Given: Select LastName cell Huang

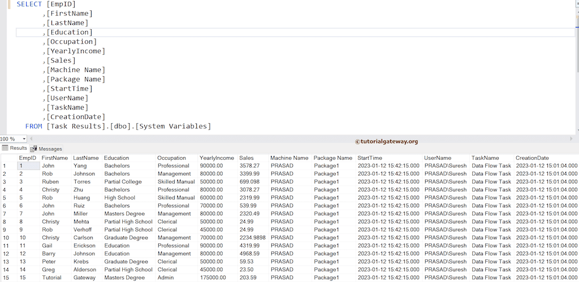Looking at the screenshot, I should pos(87,198).
